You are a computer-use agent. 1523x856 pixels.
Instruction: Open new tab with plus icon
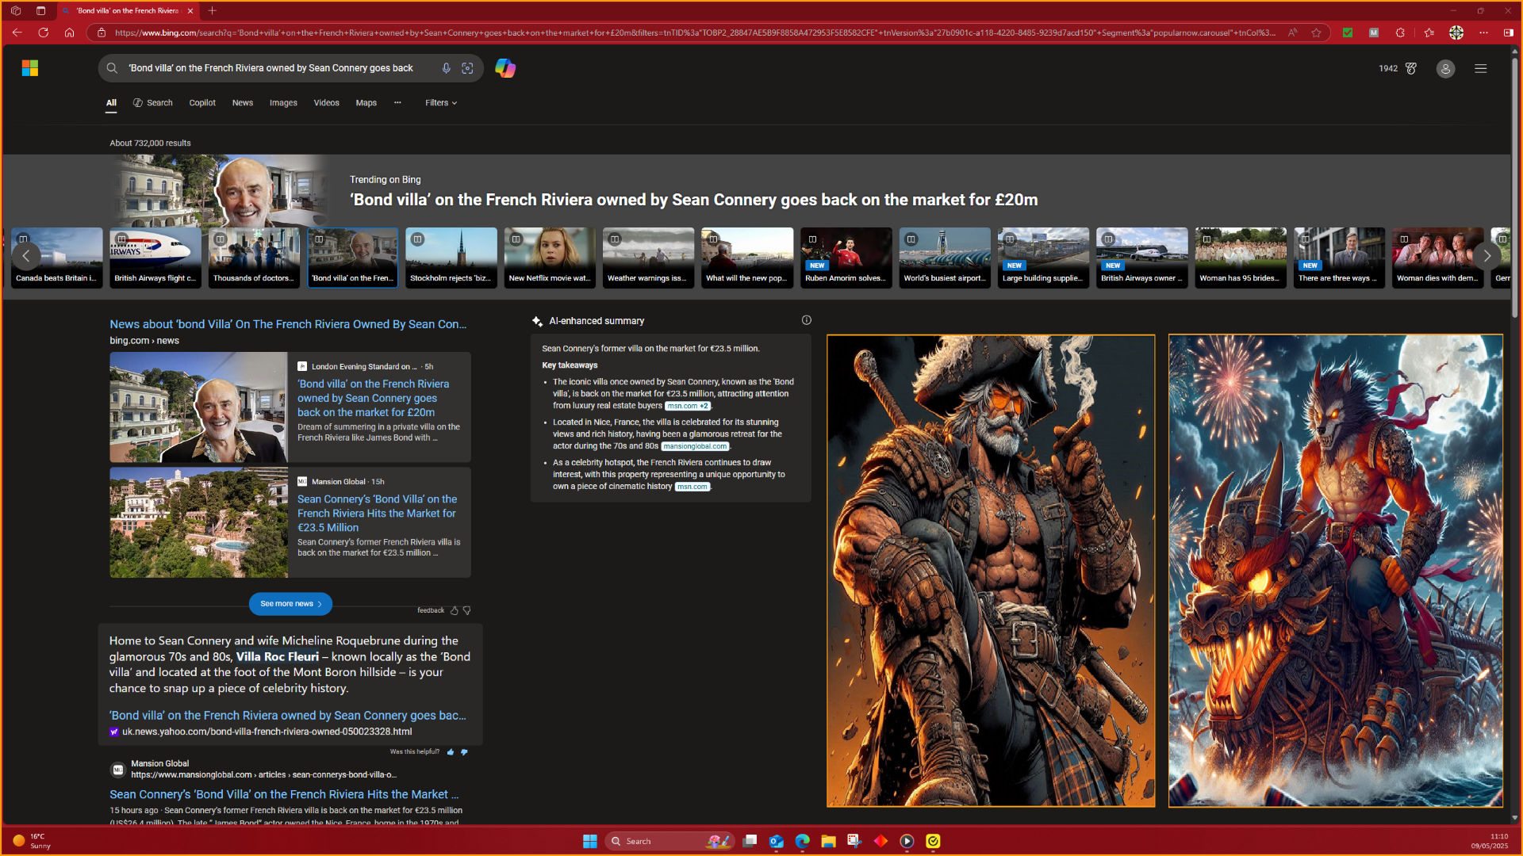(212, 10)
